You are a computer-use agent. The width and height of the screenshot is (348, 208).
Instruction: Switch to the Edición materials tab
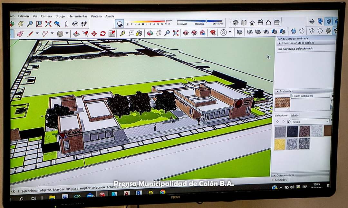pos(295,115)
